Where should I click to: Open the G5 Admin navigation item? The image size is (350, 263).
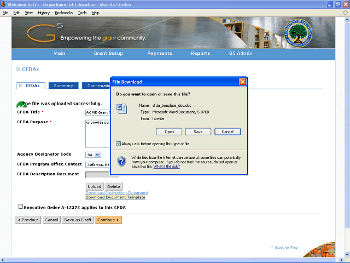241,53
